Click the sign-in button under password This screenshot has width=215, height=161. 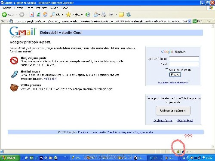click(175, 75)
